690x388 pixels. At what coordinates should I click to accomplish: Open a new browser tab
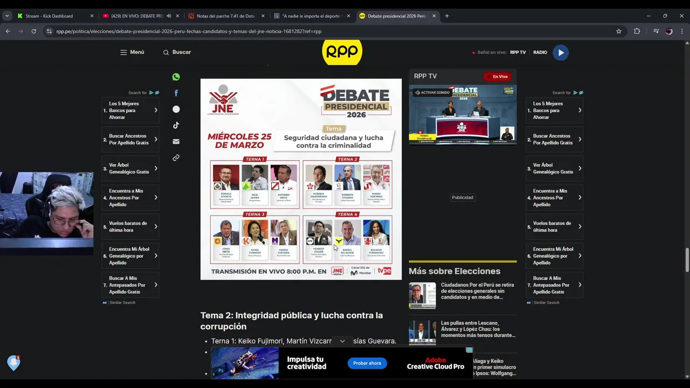pyautogui.click(x=447, y=16)
